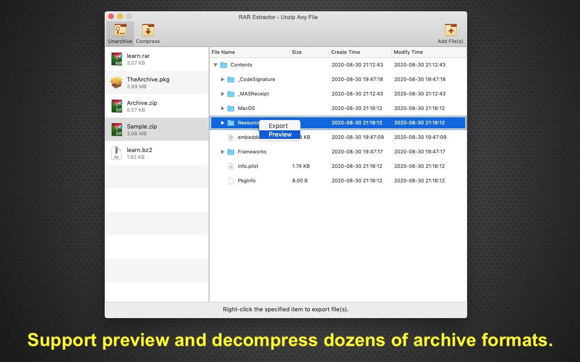Click learn.bz2 size 1.92 KB
This screenshot has width=580, height=362.
[x=136, y=157]
